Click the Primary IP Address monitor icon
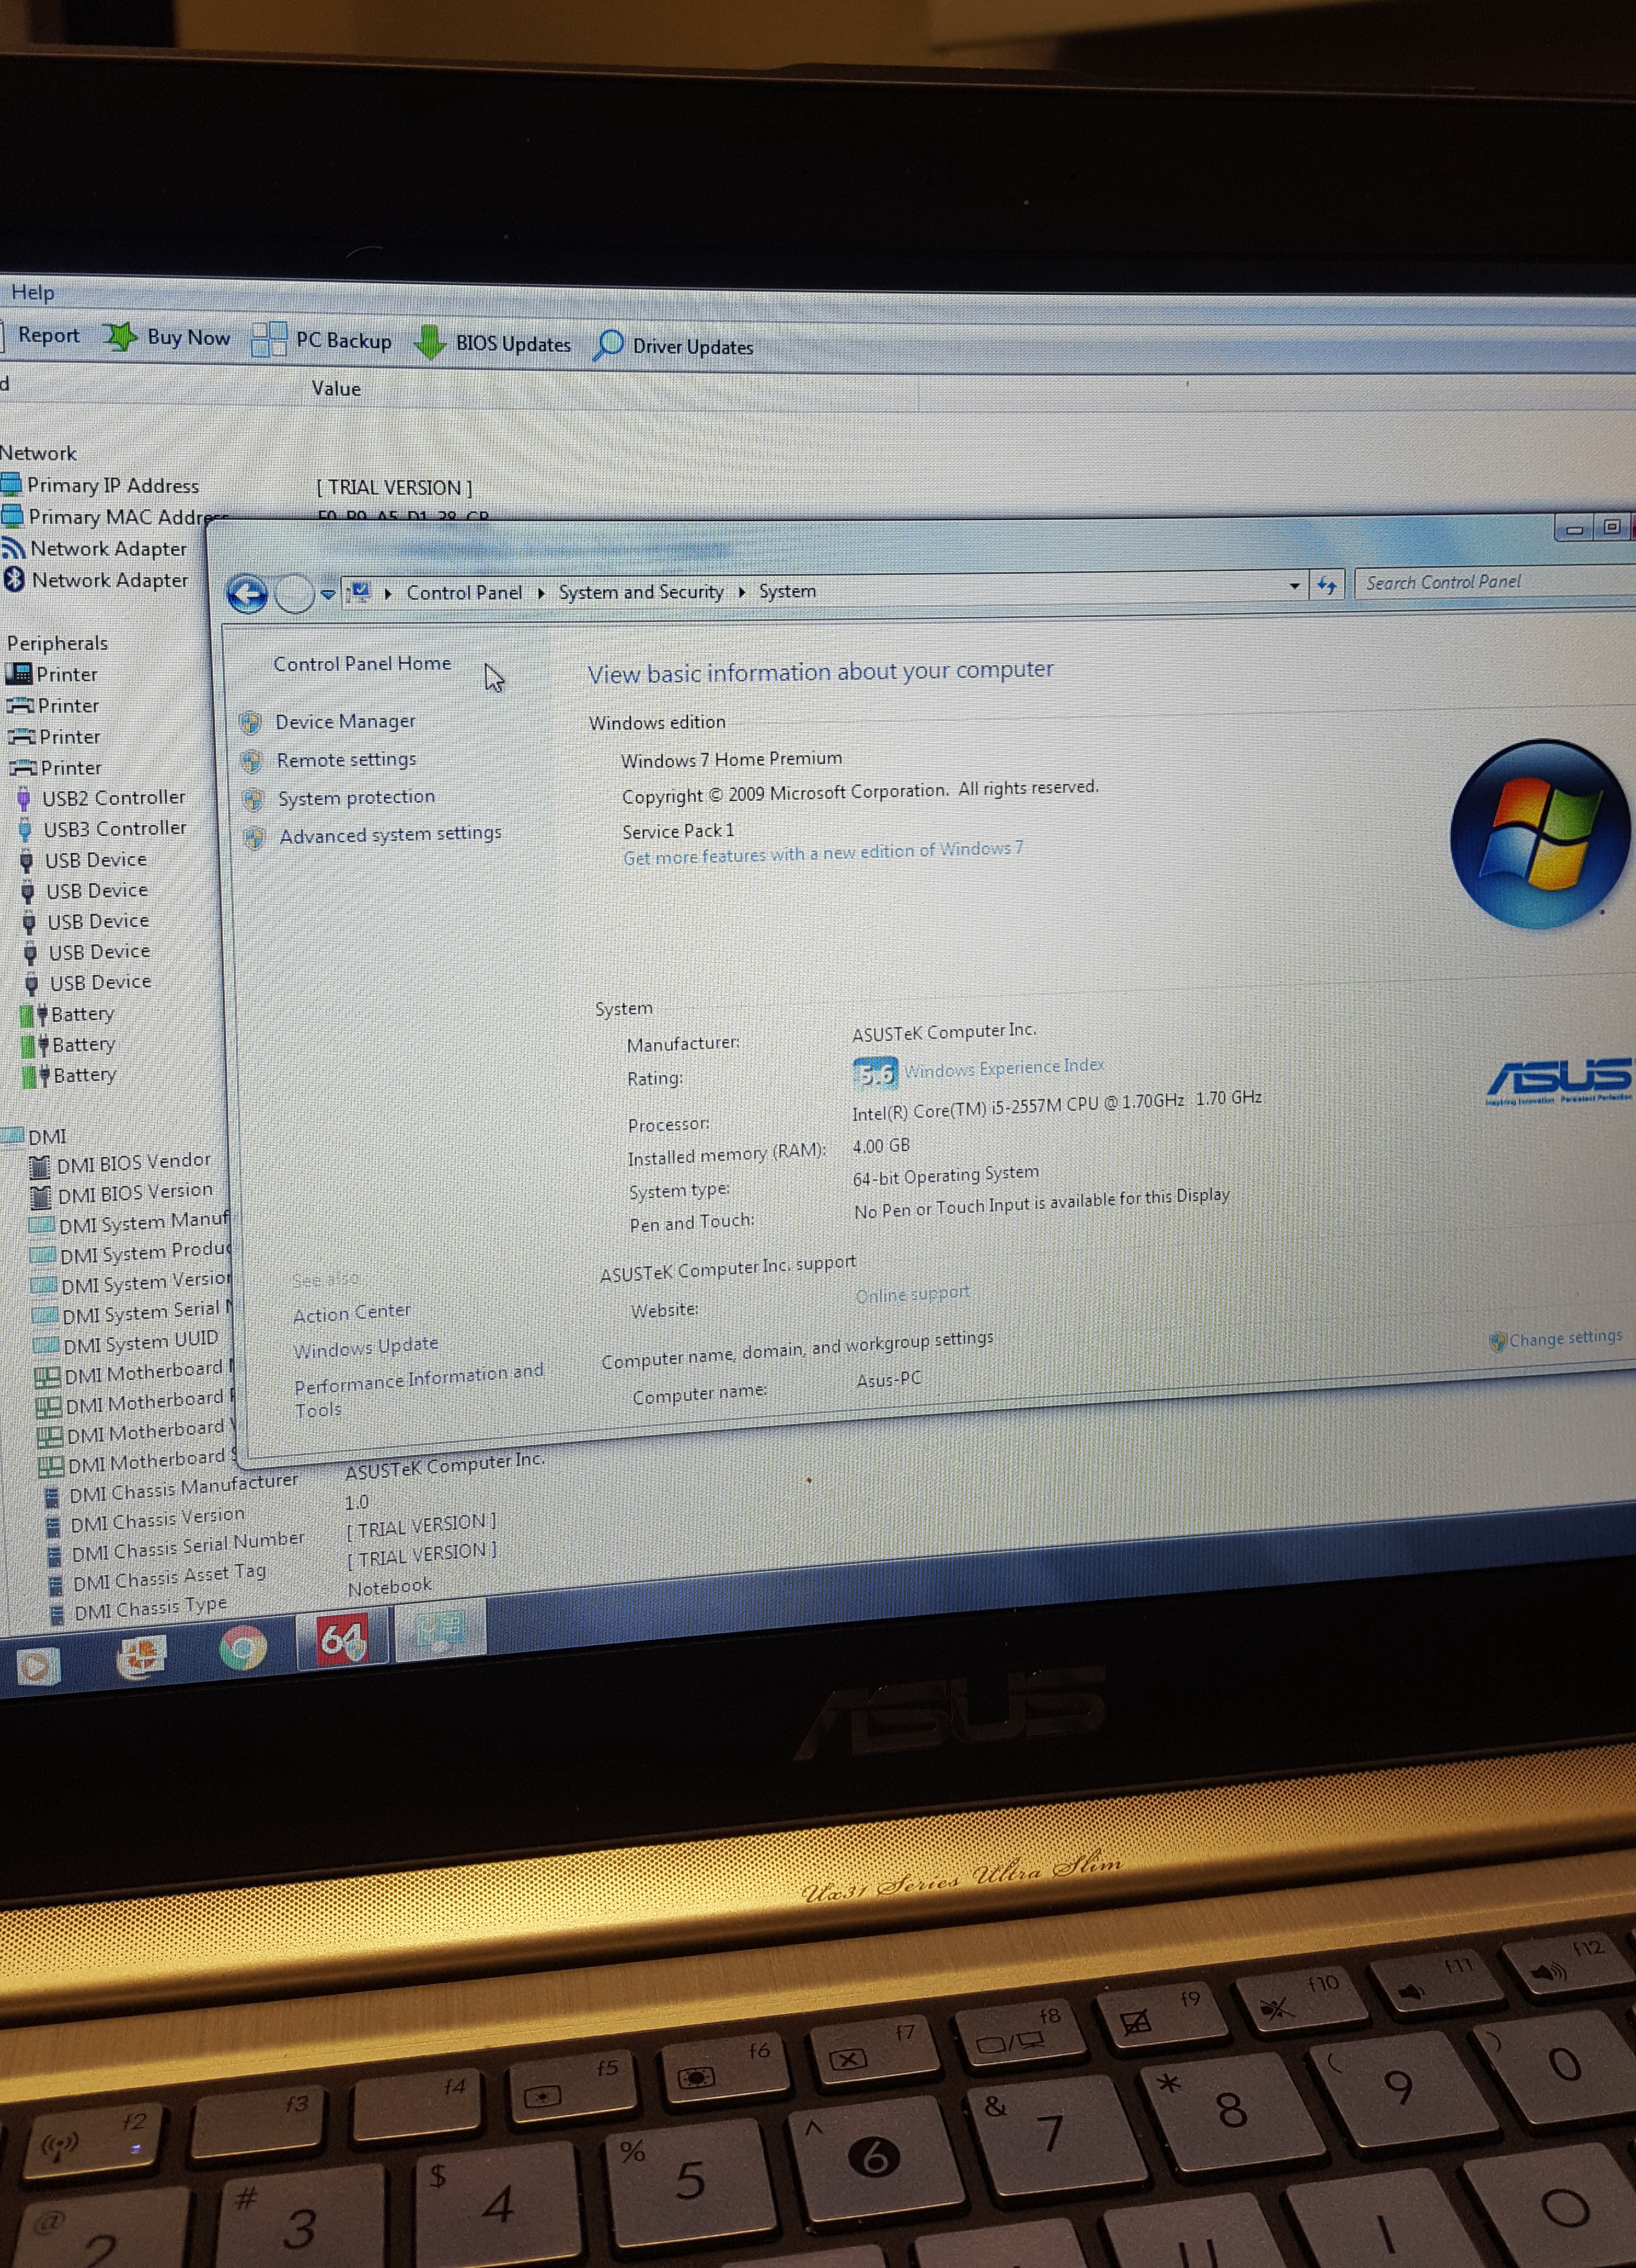 pyautogui.click(x=11, y=485)
